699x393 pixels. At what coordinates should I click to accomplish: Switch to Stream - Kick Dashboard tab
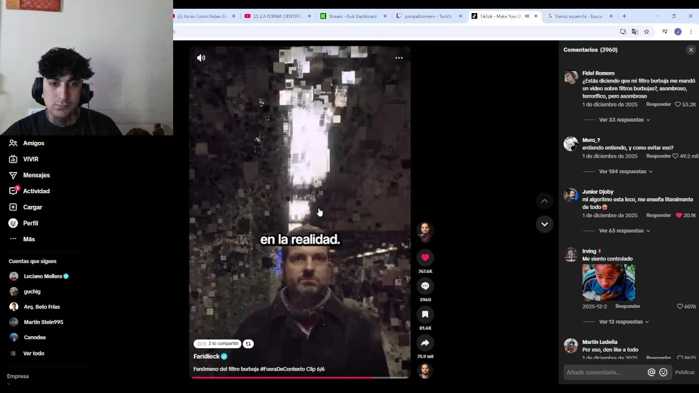point(353,16)
